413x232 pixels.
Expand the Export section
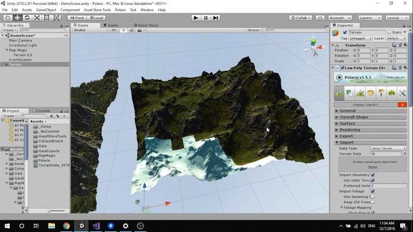point(371,136)
